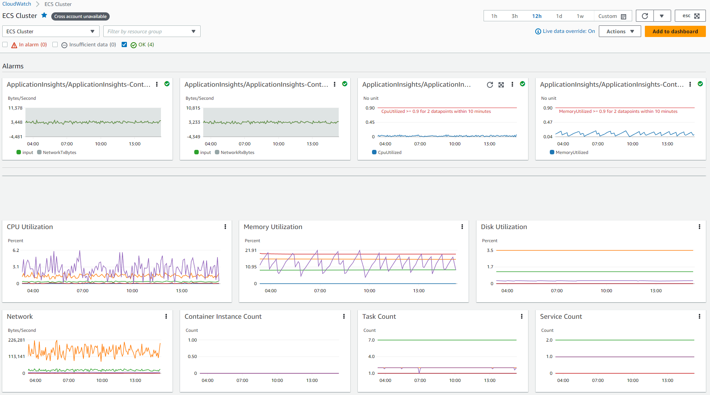Click the Task Count widget title
This screenshot has height=395, width=710.
pos(379,317)
